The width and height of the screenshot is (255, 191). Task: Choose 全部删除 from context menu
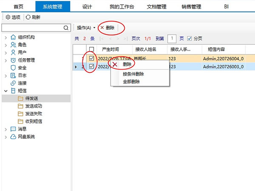(131, 81)
